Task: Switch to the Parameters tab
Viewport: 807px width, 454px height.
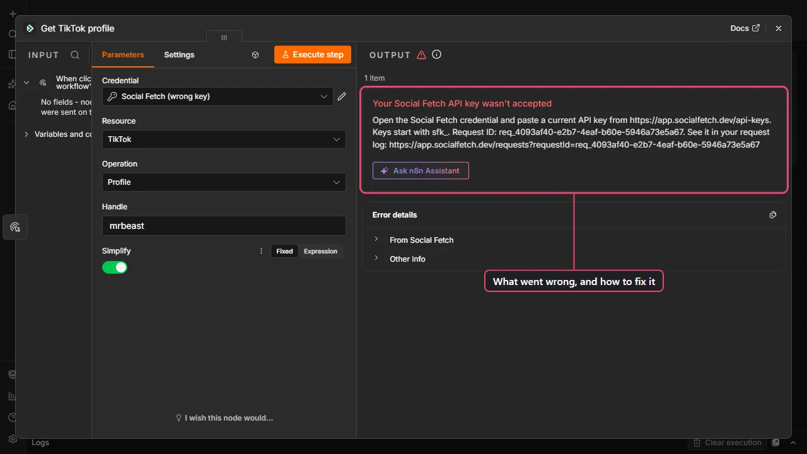Action: 123,55
